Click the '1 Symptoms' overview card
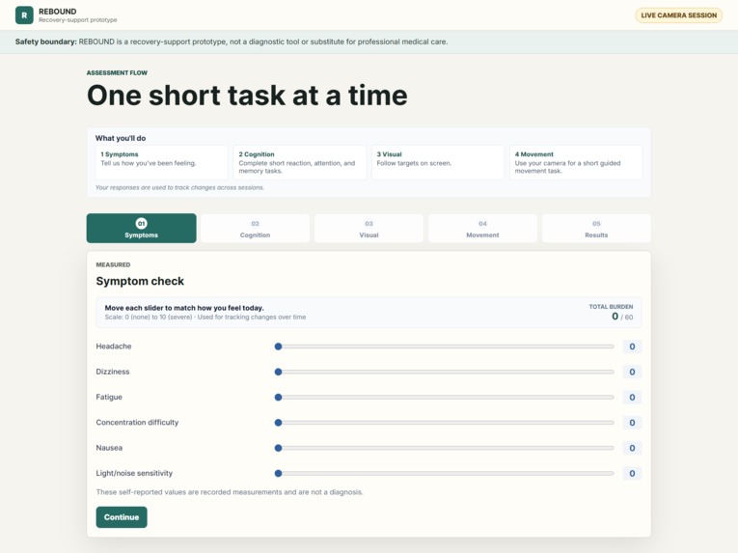The image size is (738, 553). [x=162, y=162]
